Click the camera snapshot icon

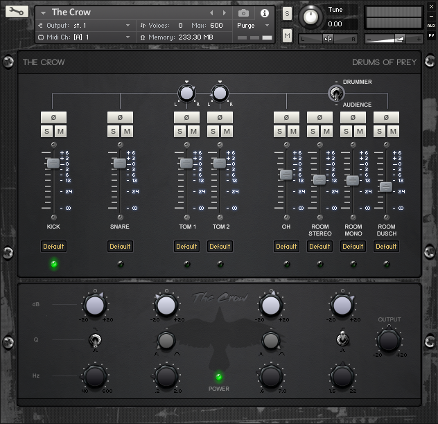[243, 12]
